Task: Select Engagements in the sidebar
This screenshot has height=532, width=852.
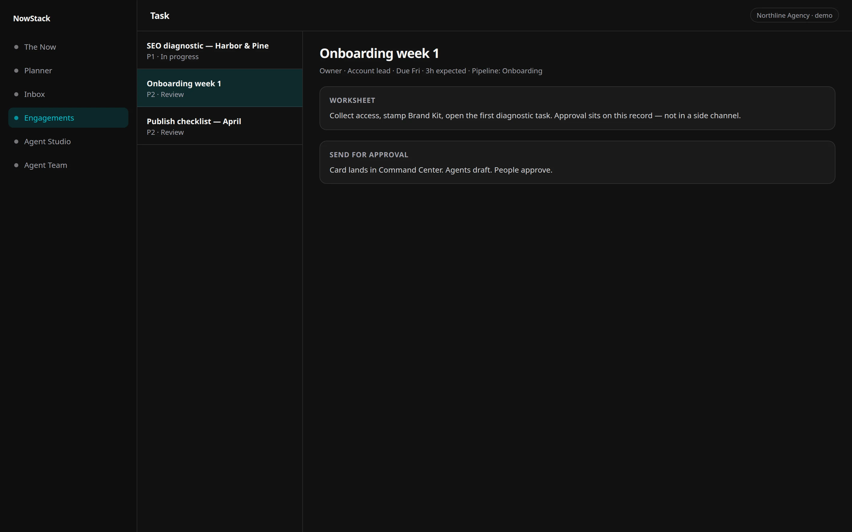Action: (68, 118)
